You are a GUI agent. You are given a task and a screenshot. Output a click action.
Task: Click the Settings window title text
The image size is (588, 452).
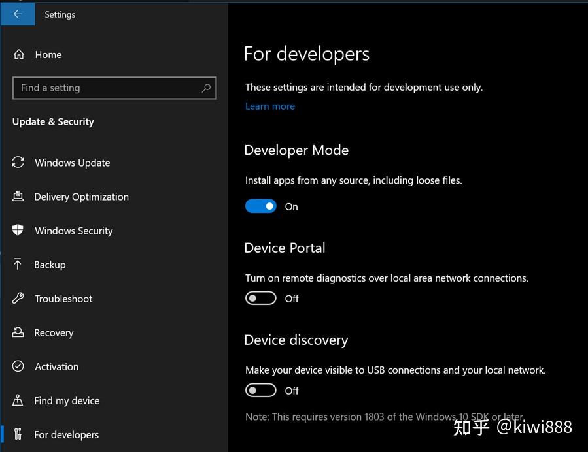pos(60,14)
